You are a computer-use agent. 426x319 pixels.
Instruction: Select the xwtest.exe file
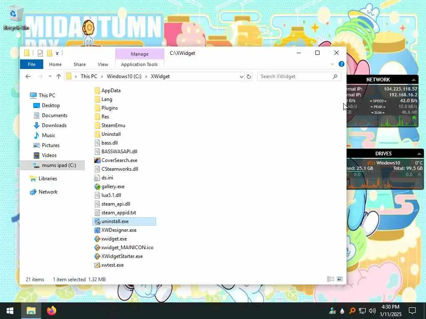click(x=109, y=265)
